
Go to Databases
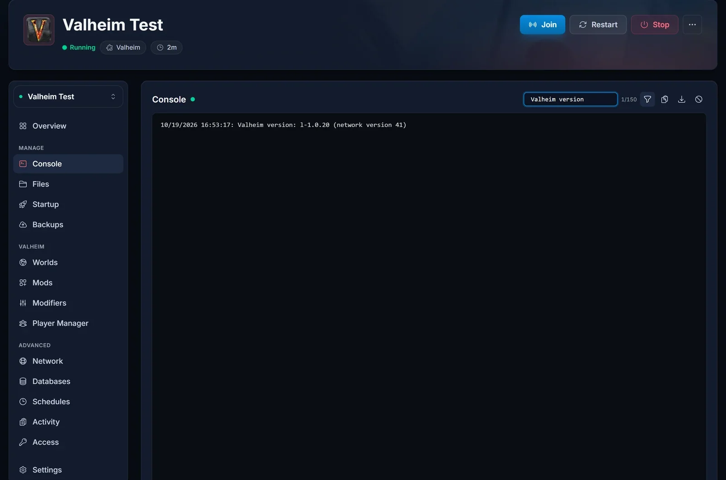(68, 381)
